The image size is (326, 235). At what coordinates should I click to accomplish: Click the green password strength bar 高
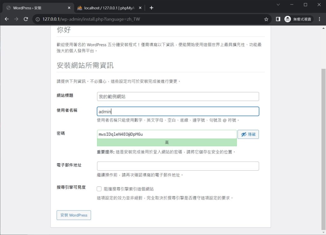[x=167, y=142]
